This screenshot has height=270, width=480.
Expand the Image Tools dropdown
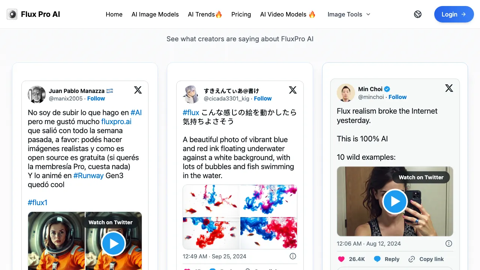(349, 14)
